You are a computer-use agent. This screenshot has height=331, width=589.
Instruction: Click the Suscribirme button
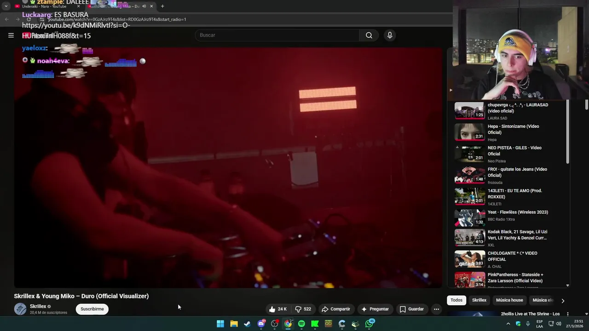92,309
